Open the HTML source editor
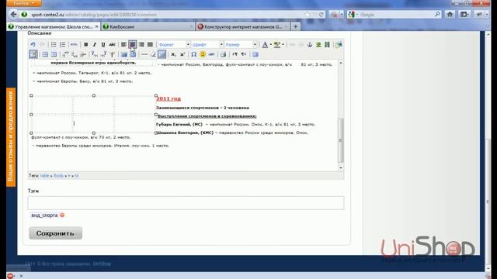This screenshot has width=497, height=279. [74, 45]
